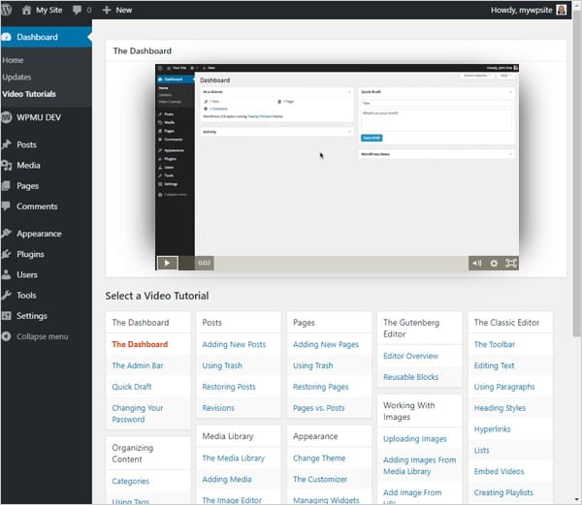Open Using Paragraphs tutorial
Image resolution: width=582 pixels, height=505 pixels.
coord(504,387)
